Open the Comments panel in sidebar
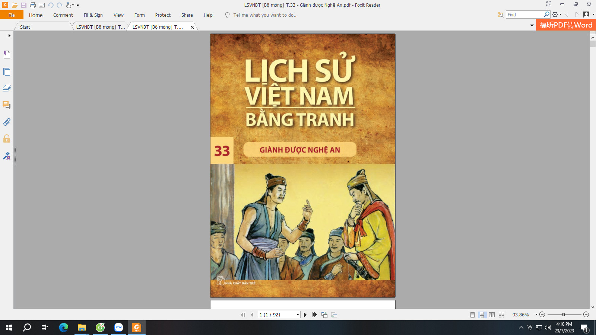The width and height of the screenshot is (596, 335). 7,105
